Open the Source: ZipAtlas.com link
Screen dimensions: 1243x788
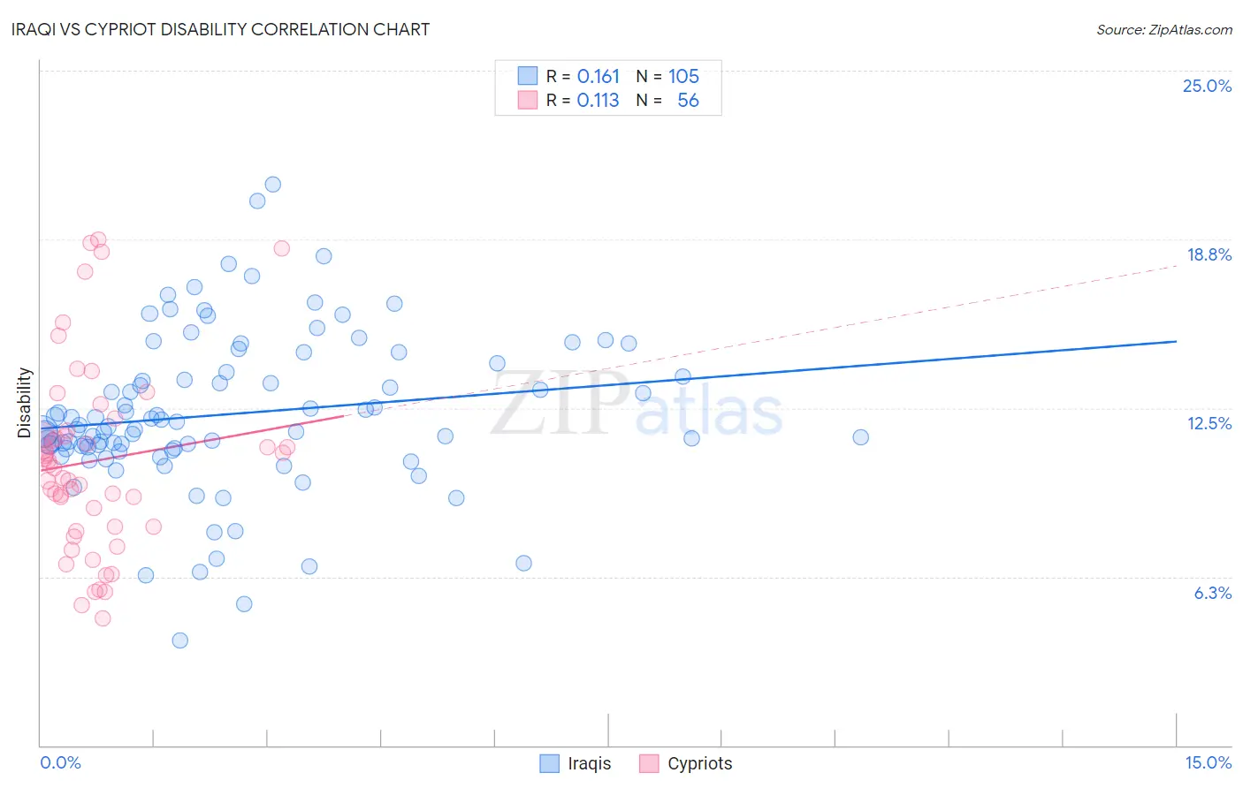point(1164,29)
